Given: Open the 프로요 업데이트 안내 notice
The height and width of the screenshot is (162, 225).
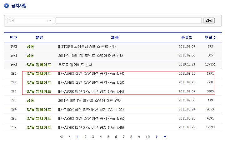Looking at the screenshot, I should pos(75,65).
